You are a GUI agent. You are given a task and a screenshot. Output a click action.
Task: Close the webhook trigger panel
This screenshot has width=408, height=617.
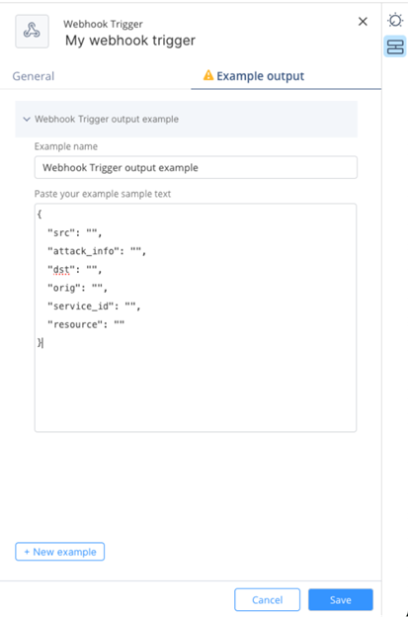coord(363,22)
